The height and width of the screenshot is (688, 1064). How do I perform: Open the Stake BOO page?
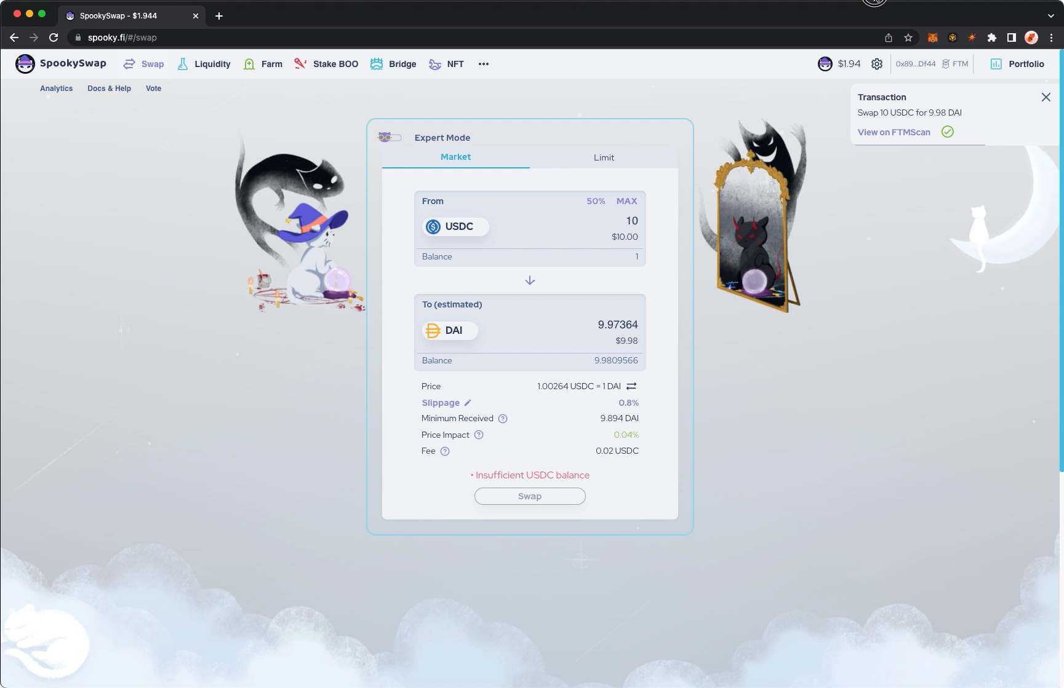(326, 64)
